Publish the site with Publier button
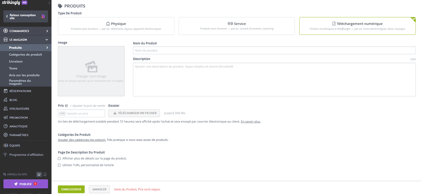 point(26,184)
